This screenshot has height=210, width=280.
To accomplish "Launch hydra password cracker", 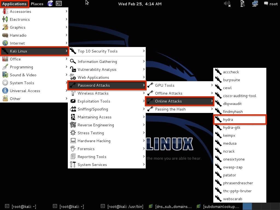I will coord(240,119).
